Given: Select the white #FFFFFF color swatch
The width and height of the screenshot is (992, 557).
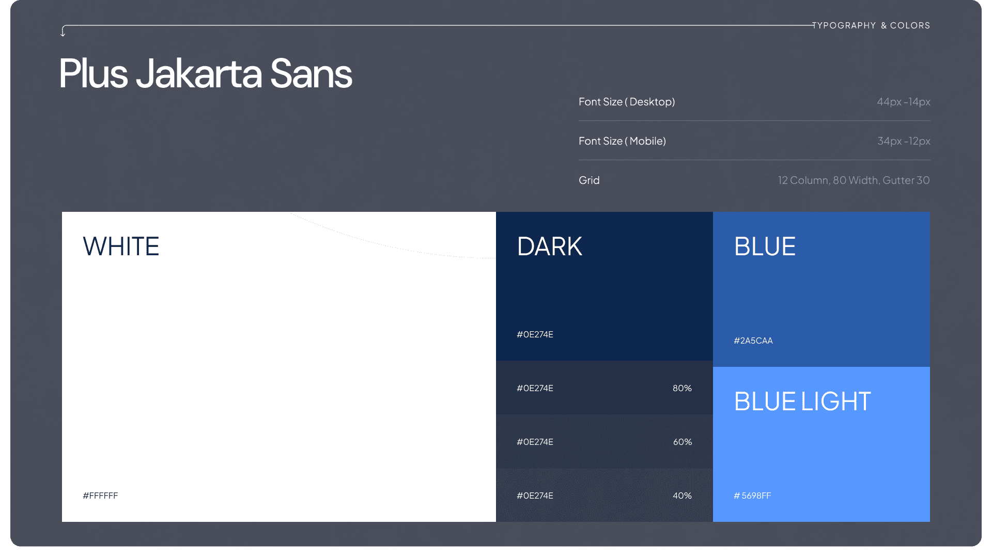Looking at the screenshot, I should tap(279, 367).
